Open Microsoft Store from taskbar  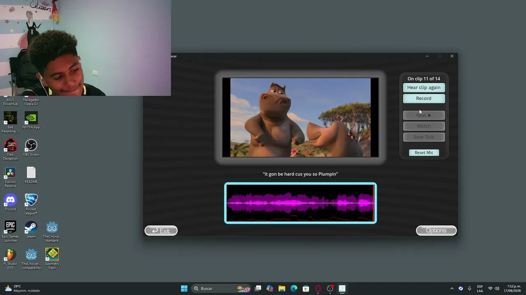pyautogui.click(x=306, y=288)
